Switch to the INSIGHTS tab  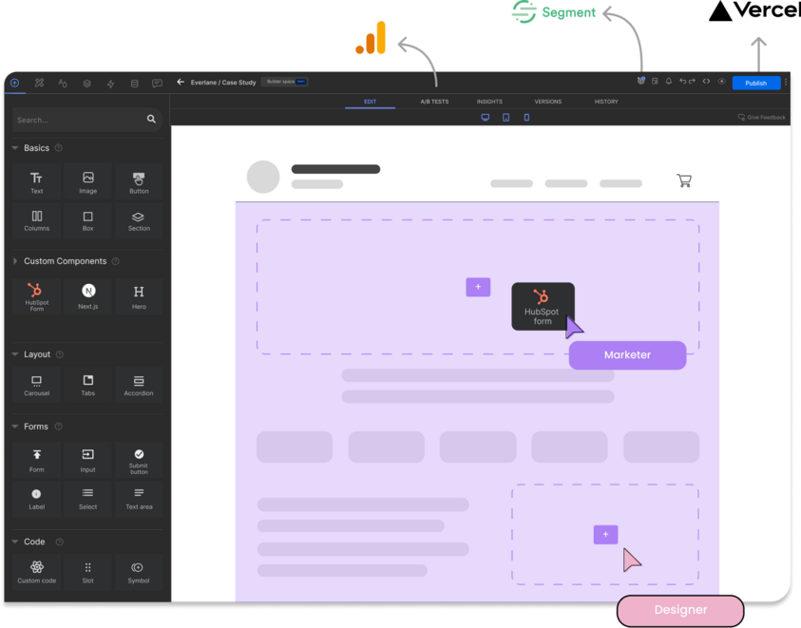click(x=489, y=102)
